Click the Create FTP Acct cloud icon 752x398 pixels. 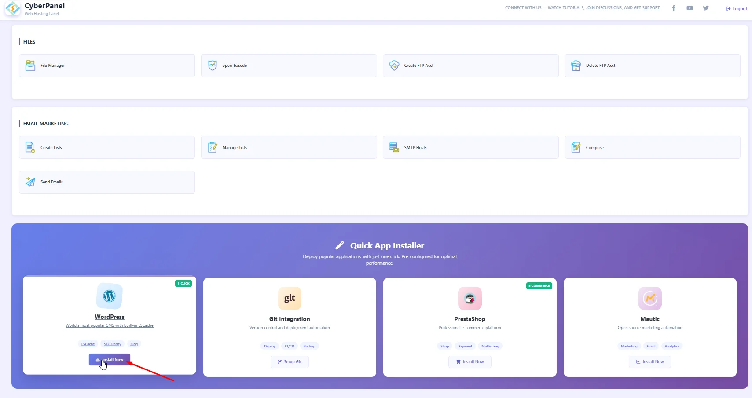394,66
